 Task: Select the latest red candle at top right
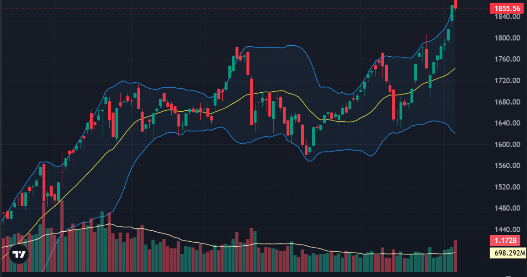click(x=456, y=4)
